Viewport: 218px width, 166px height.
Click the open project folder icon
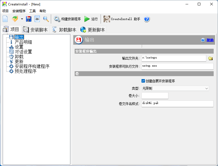pyautogui.click(x=15, y=19)
